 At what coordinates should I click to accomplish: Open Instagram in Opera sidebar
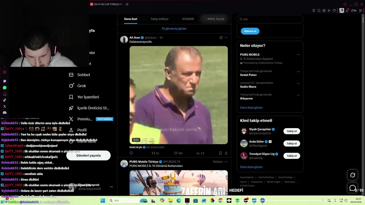click(5, 94)
